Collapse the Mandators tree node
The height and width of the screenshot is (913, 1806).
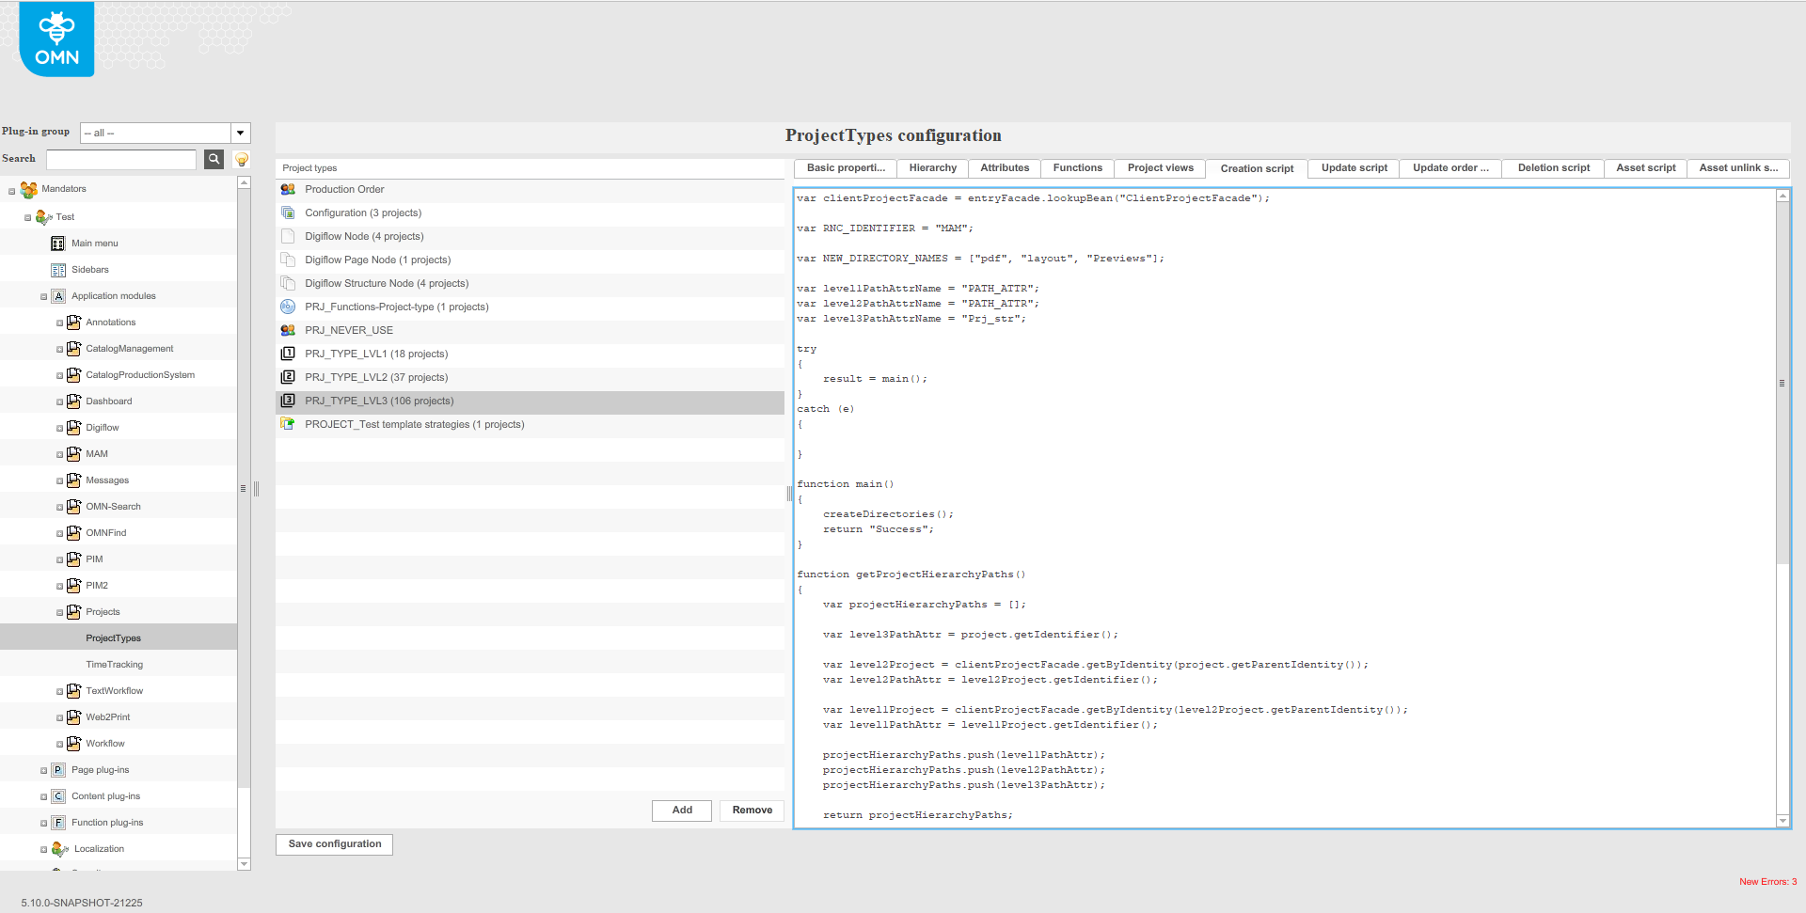[12, 189]
